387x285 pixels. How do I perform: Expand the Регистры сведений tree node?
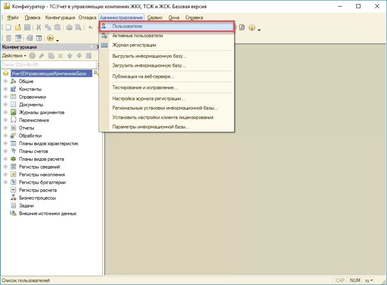[x=5, y=167]
